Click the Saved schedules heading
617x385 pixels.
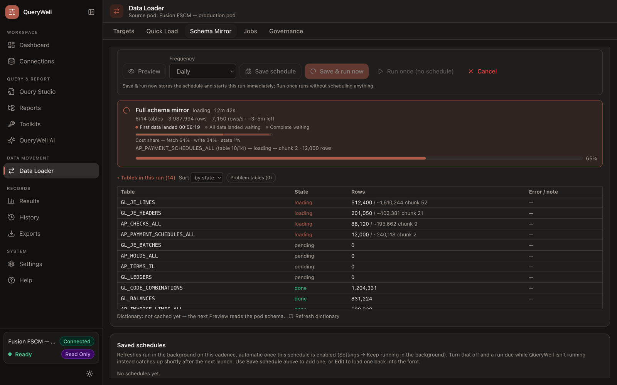(x=141, y=345)
